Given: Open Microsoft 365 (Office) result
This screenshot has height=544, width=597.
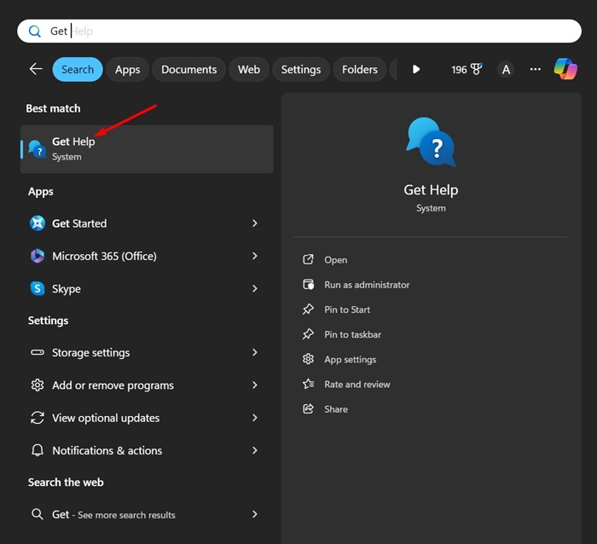Looking at the screenshot, I should 147,256.
